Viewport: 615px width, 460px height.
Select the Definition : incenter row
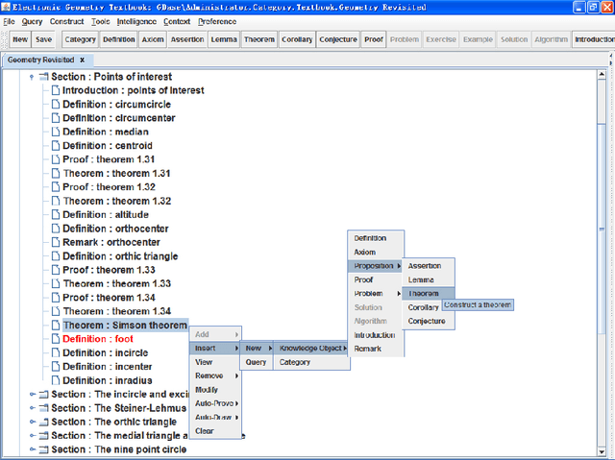point(108,367)
